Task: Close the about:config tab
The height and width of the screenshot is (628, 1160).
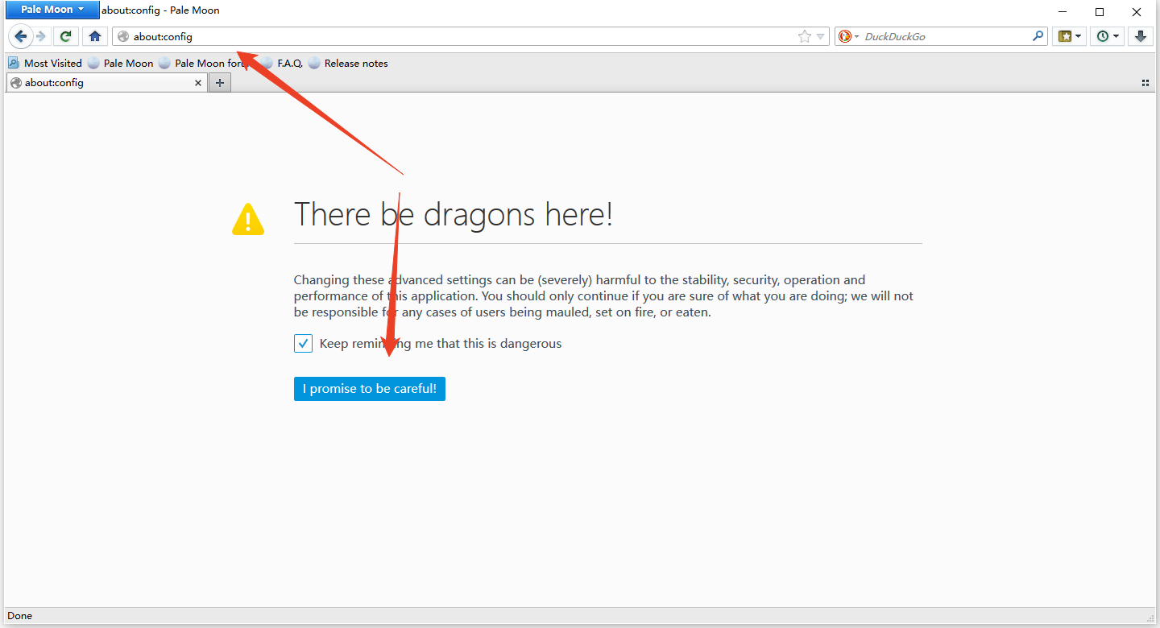Action: pyautogui.click(x=199, y=83)
